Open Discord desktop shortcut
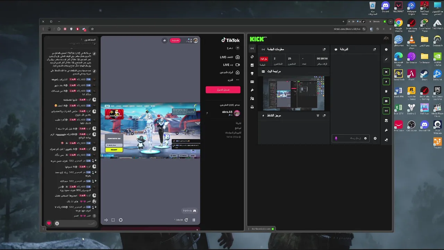 click(x=385, y=8)
